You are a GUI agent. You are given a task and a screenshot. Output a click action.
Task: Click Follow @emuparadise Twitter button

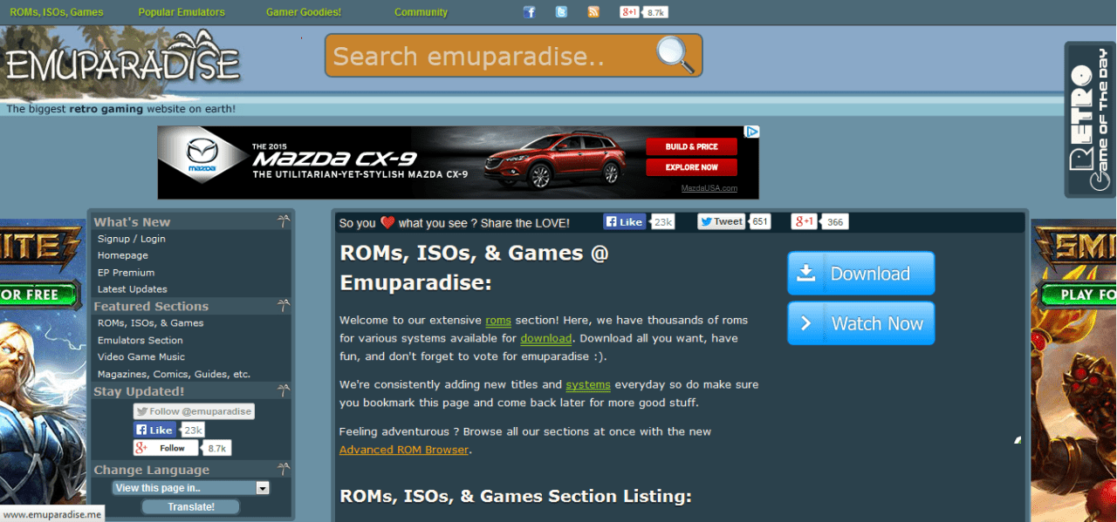[x=194, y=411]
